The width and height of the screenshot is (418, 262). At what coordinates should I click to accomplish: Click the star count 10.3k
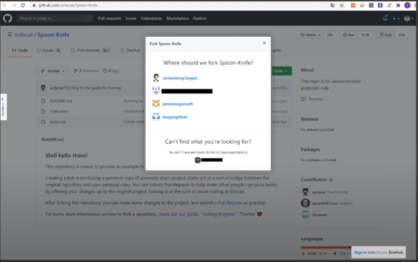point(365,35)
